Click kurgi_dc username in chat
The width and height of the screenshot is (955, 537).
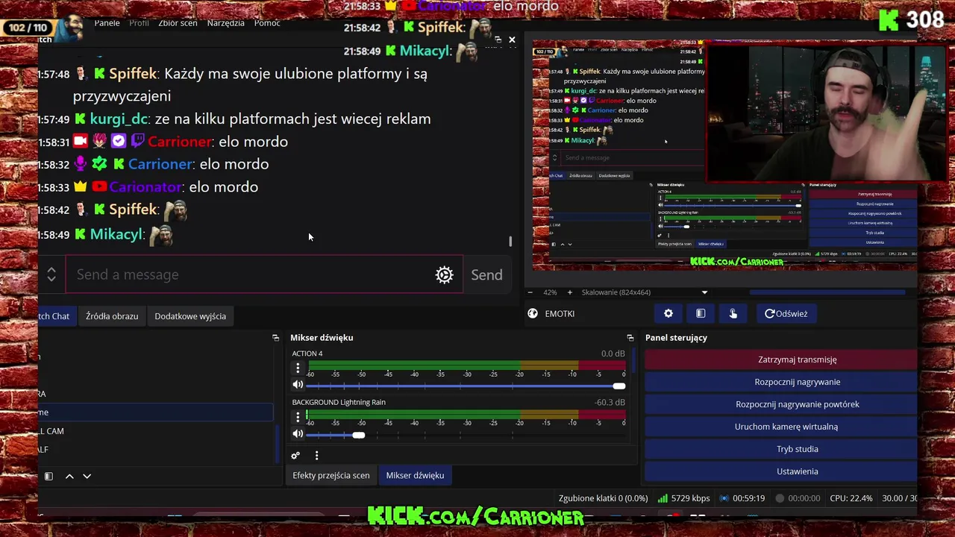click(x=119, y=119)
